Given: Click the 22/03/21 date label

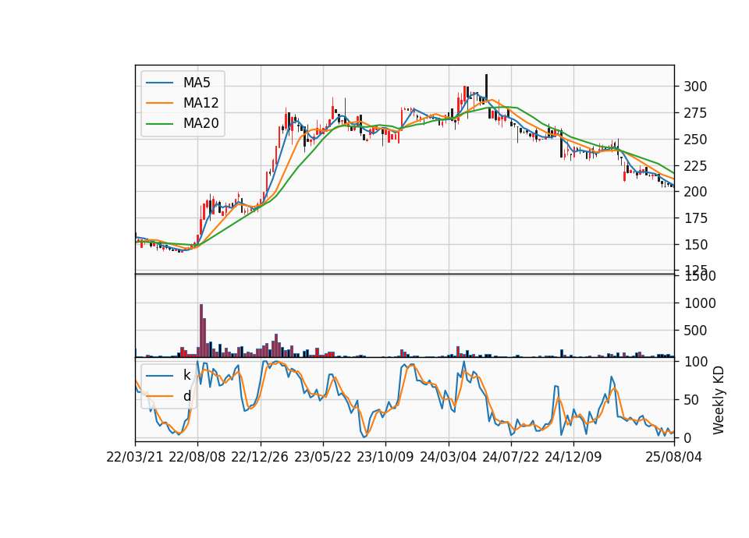Looking at the screenshot, I should (x=135, y=457).
